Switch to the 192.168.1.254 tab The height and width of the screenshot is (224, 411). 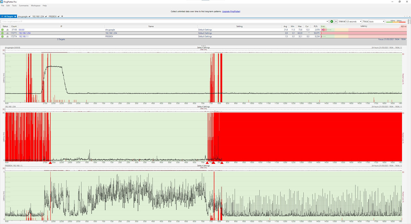click(39, 16)
